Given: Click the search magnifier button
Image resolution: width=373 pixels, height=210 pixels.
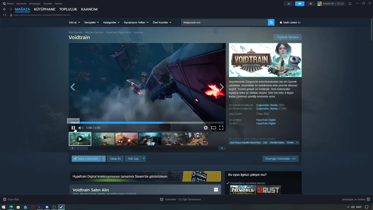Looking at the screenshot, I should tap(271, 22).
